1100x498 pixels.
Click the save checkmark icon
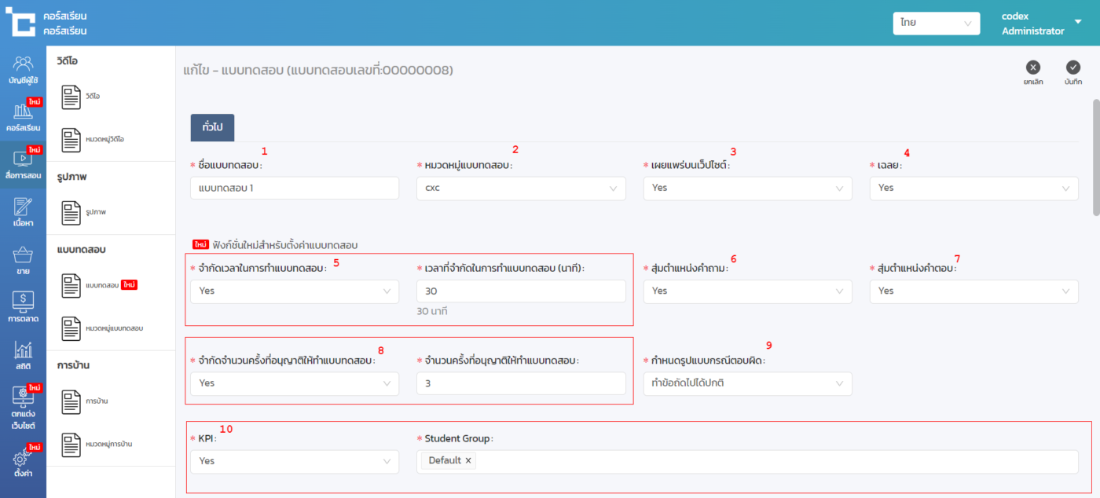pos(1072,68)
